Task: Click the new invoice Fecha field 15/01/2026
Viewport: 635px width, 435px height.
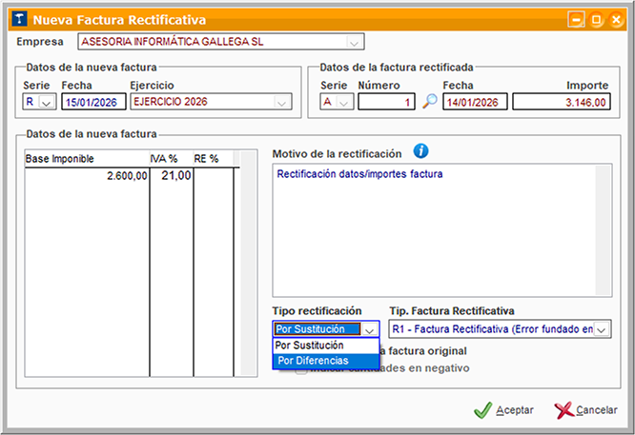Action: click(x=93, y=102)
